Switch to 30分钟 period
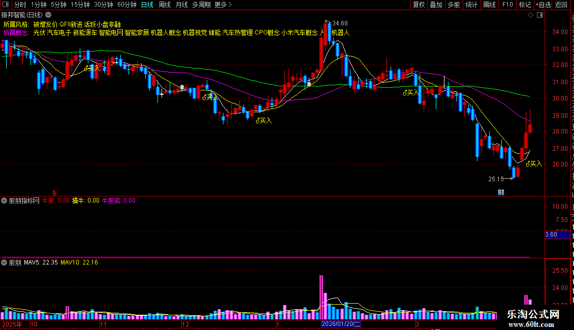The image size is (574, 330). [x=103, y=5]
